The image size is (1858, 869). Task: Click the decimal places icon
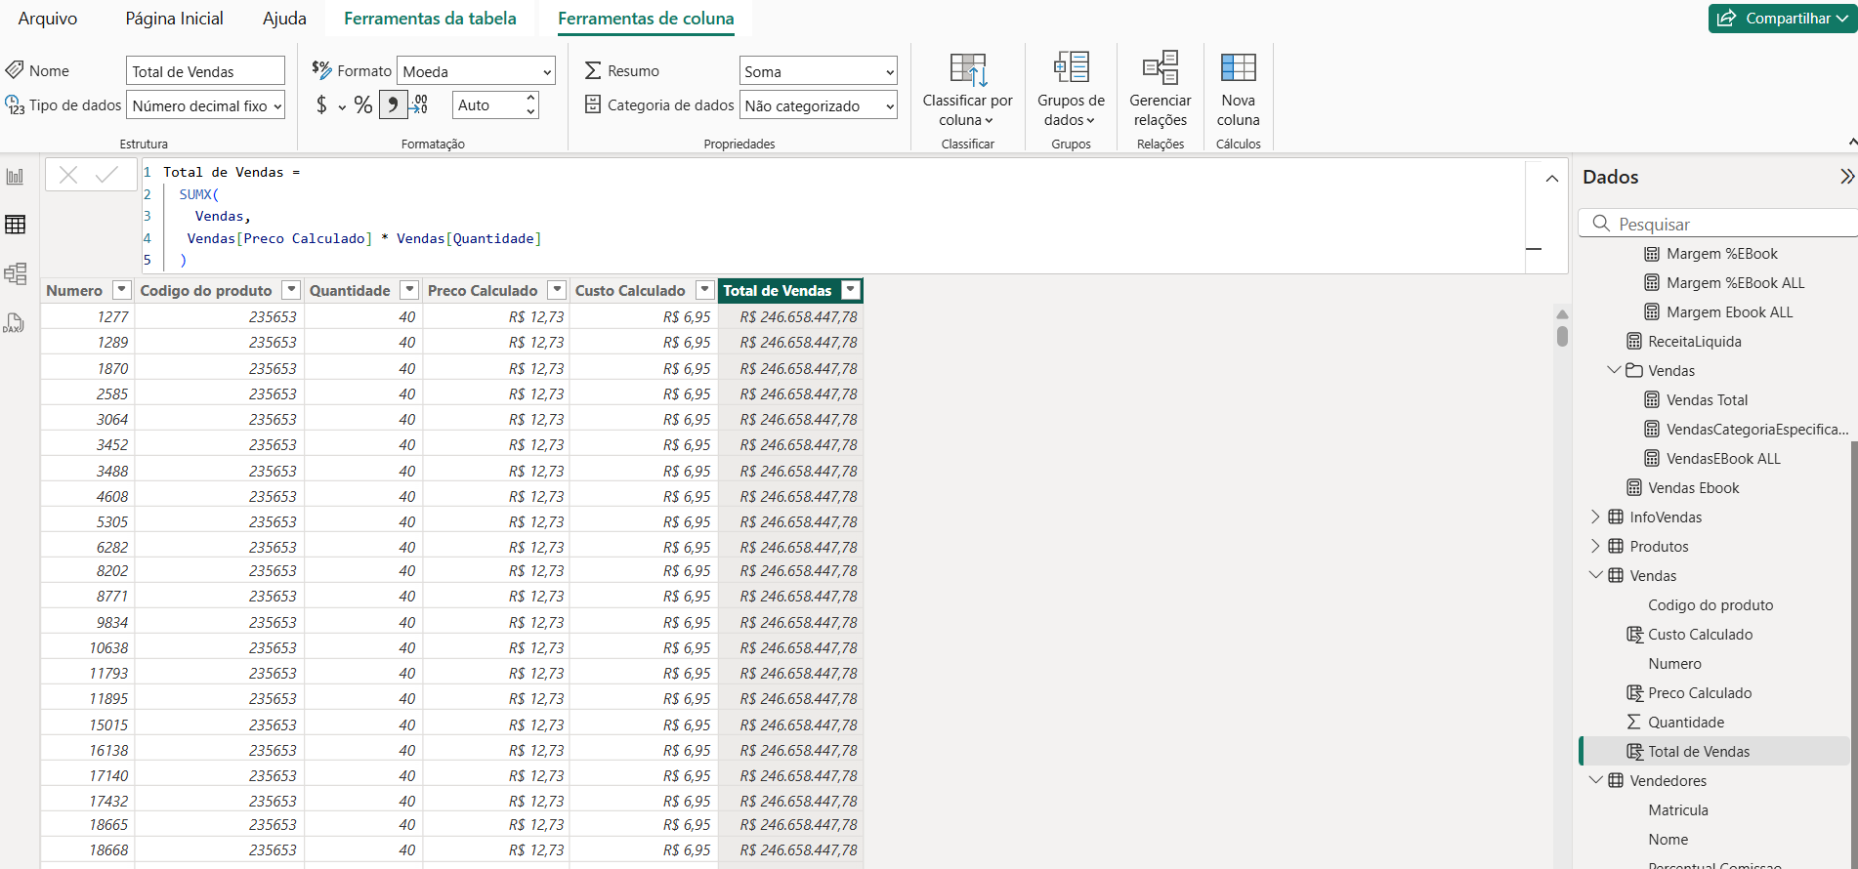[x=419, y=104]
